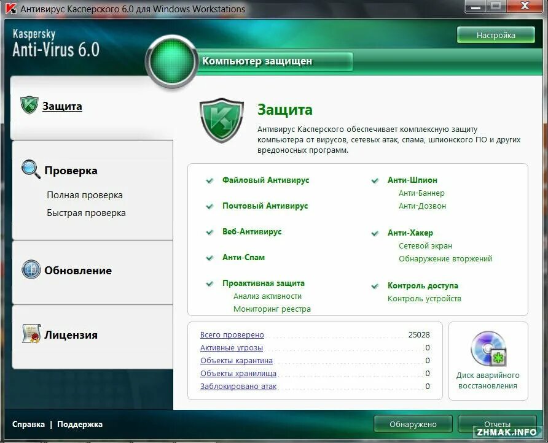Open the Объекты карантина link
The width and height of the screenshot is (548, 443).
(237, 361)
